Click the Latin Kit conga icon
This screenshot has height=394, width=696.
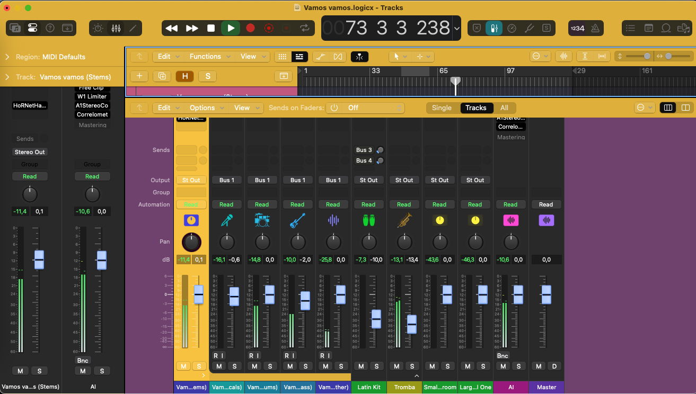368,220
